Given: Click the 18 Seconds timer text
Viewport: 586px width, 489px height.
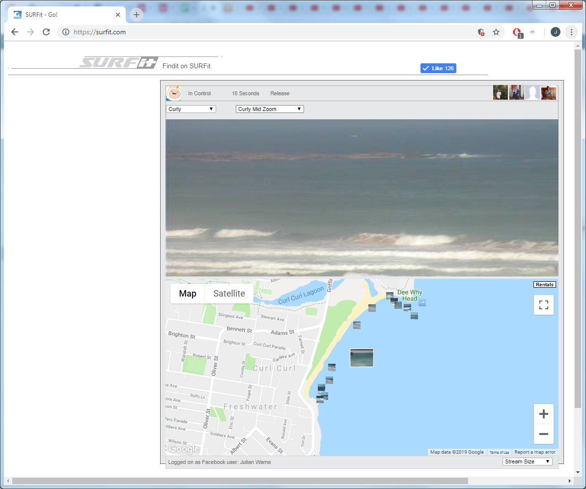Looking at the screenshot, I should coord(245,93).
